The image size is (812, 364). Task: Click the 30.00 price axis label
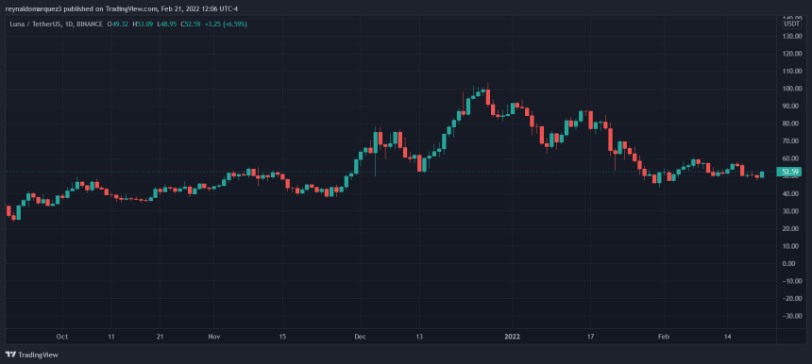791,211
